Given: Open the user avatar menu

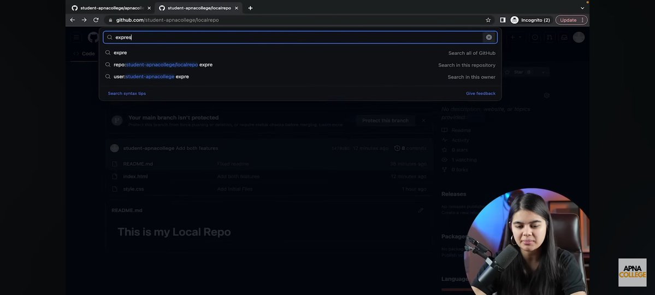Looking at the screenshot, I should tap(579, 37).
